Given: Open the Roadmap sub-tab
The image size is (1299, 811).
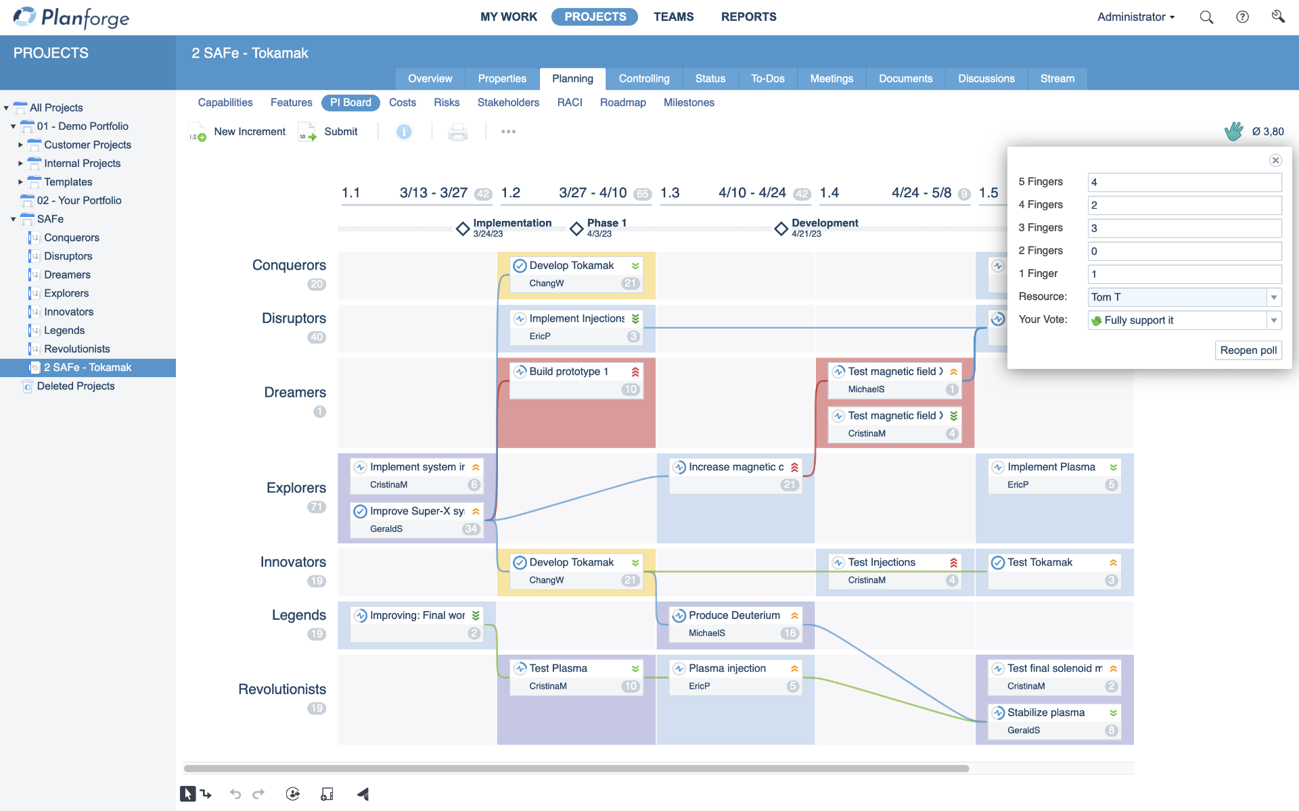Looking at the screenshot, I should [622, 103].
